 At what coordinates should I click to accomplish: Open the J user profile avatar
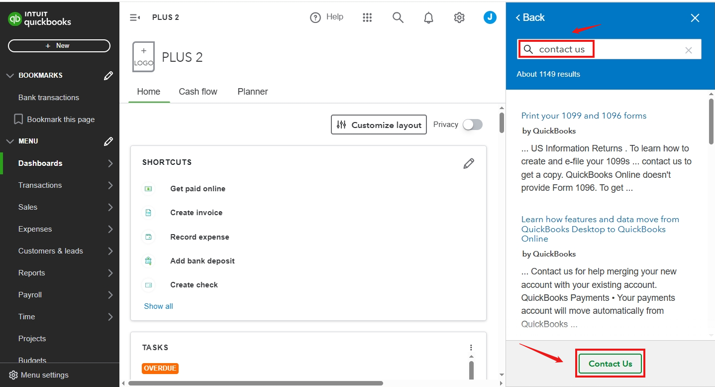tap(490, 17)
